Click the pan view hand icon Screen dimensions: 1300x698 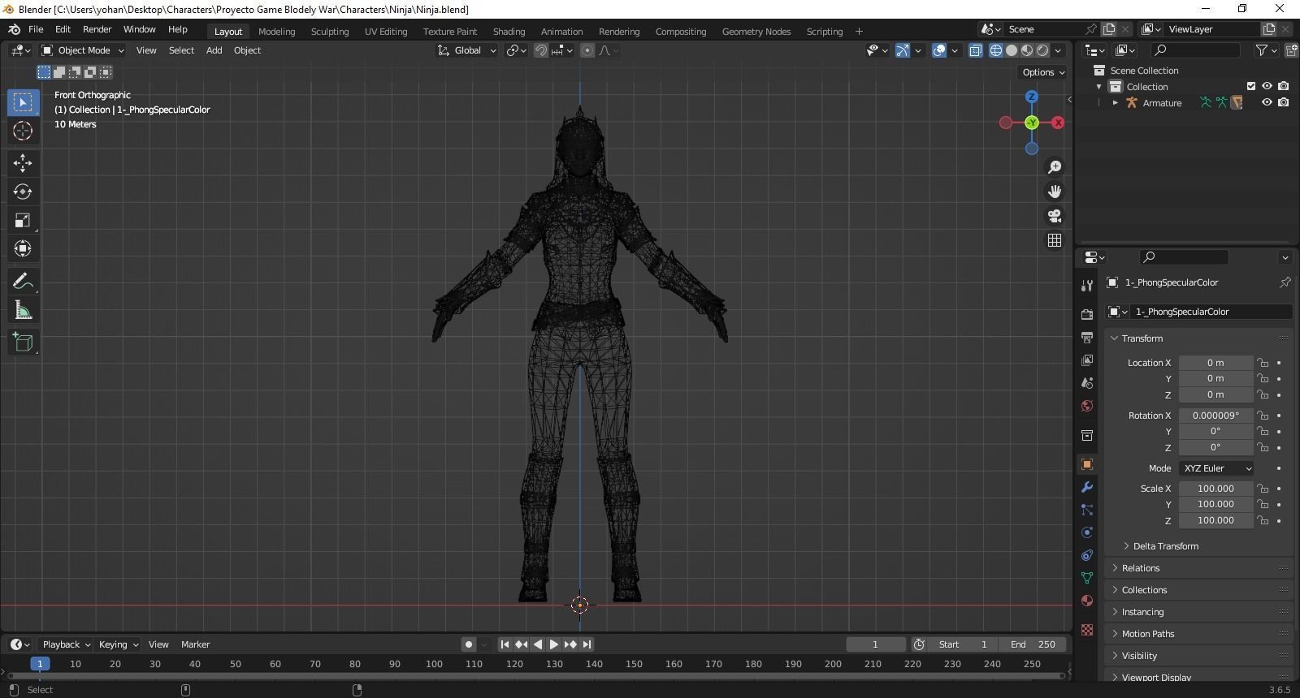pos(1055,192)
